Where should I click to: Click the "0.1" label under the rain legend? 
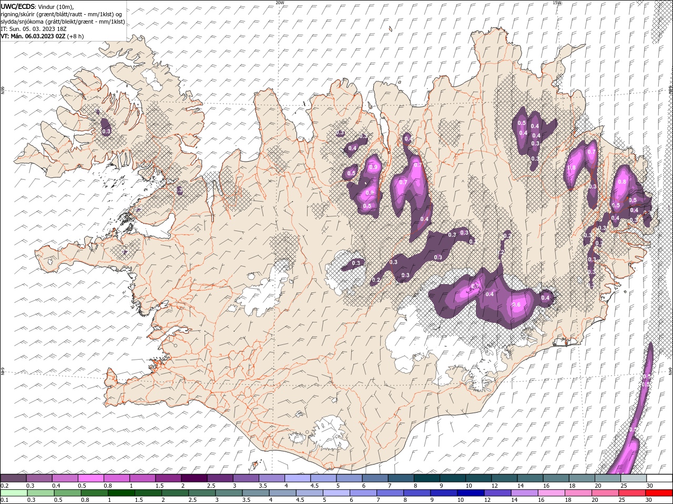pyautogui.click(x=4, y=500)
